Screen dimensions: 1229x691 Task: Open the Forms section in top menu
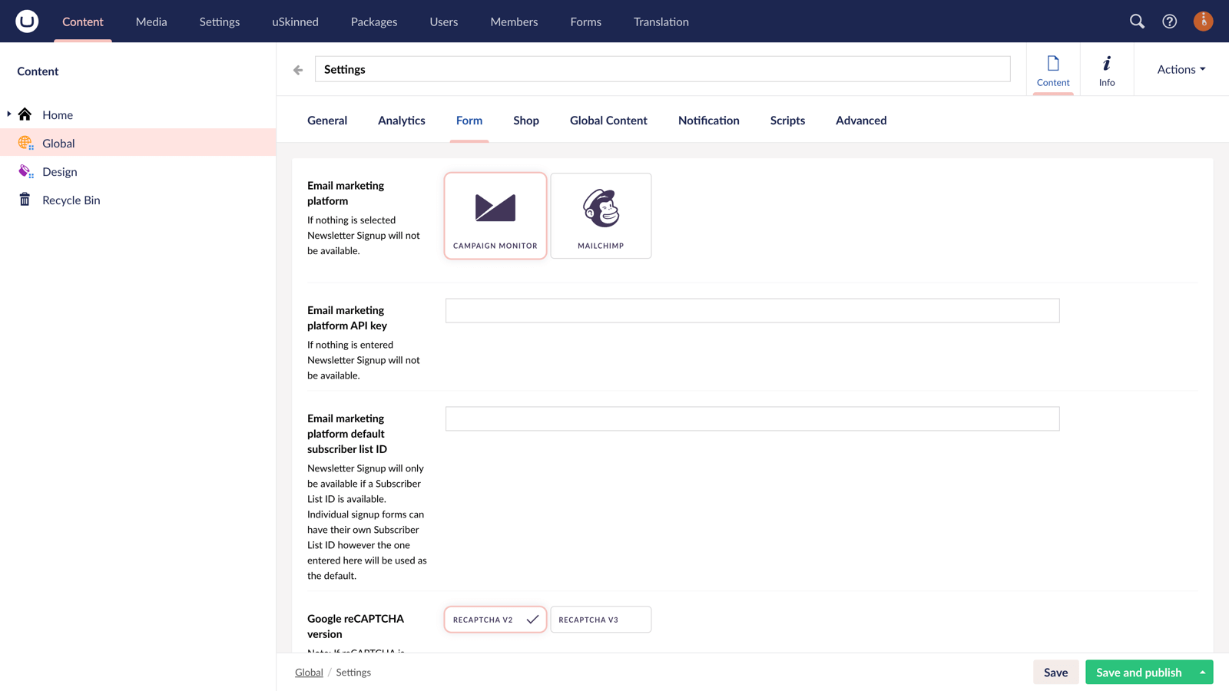(x=585, y=21)
